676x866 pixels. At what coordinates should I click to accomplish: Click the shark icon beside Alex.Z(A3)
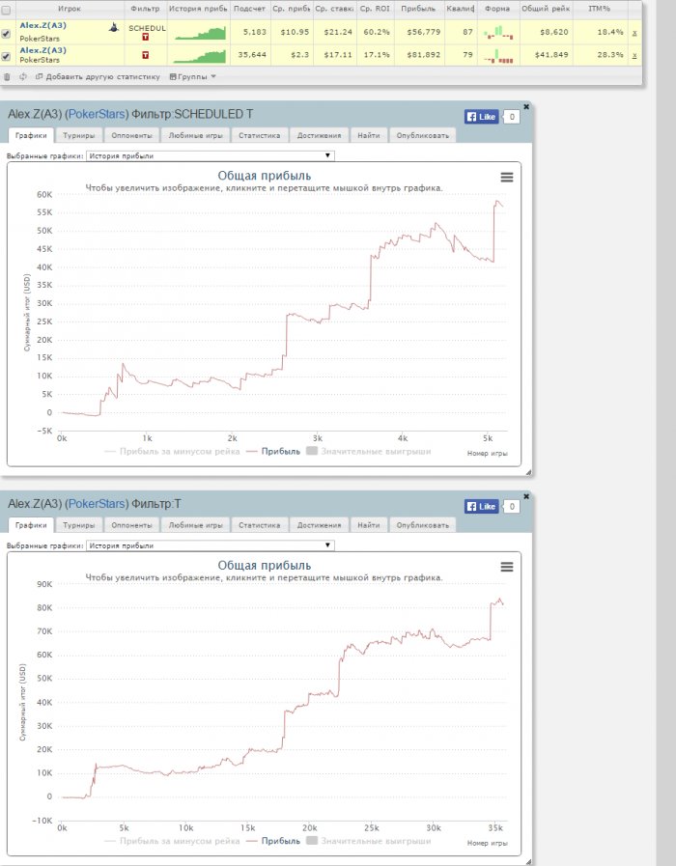pyautogui.click(x=114, y=27)
